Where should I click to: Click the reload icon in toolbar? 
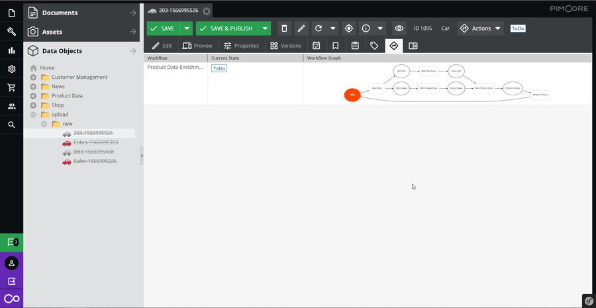(318, 28)
